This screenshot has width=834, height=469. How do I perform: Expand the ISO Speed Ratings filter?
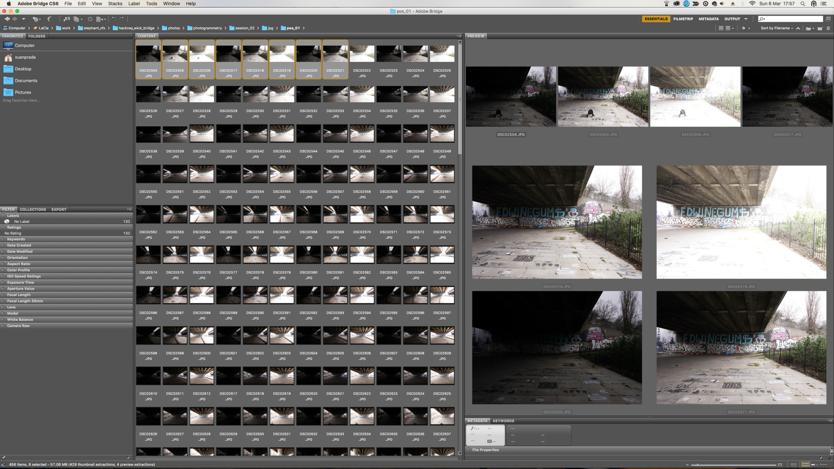click(66, 276)
